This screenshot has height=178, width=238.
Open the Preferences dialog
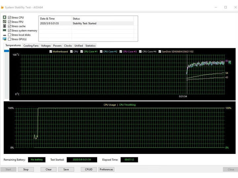coord(106,169)
